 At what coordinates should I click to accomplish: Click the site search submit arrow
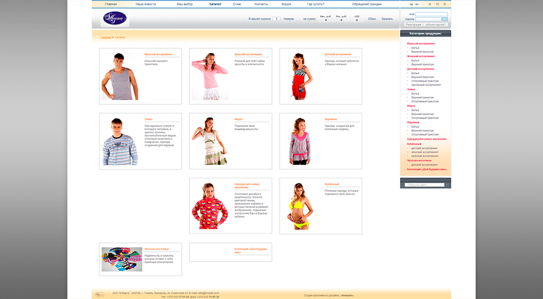coord(447,185)
